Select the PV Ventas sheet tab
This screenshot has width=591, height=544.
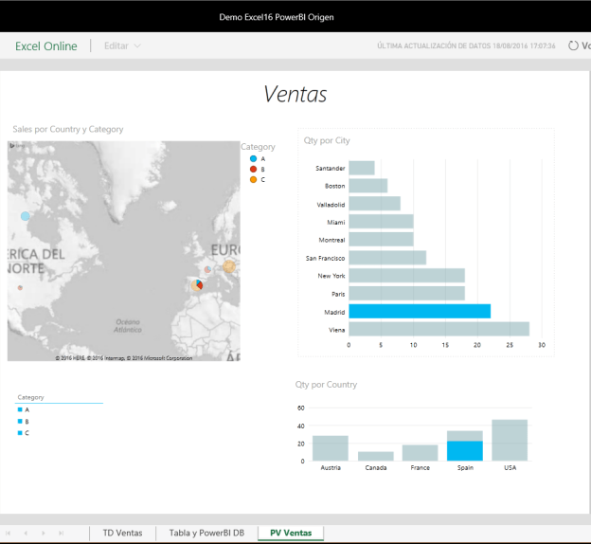291,533
